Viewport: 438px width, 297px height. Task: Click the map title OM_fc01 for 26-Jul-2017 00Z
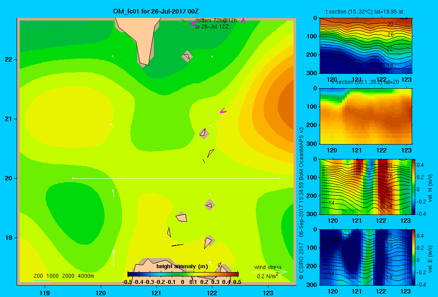click(156, 11)
